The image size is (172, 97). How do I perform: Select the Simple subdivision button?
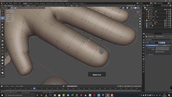(x=164, y=46)
